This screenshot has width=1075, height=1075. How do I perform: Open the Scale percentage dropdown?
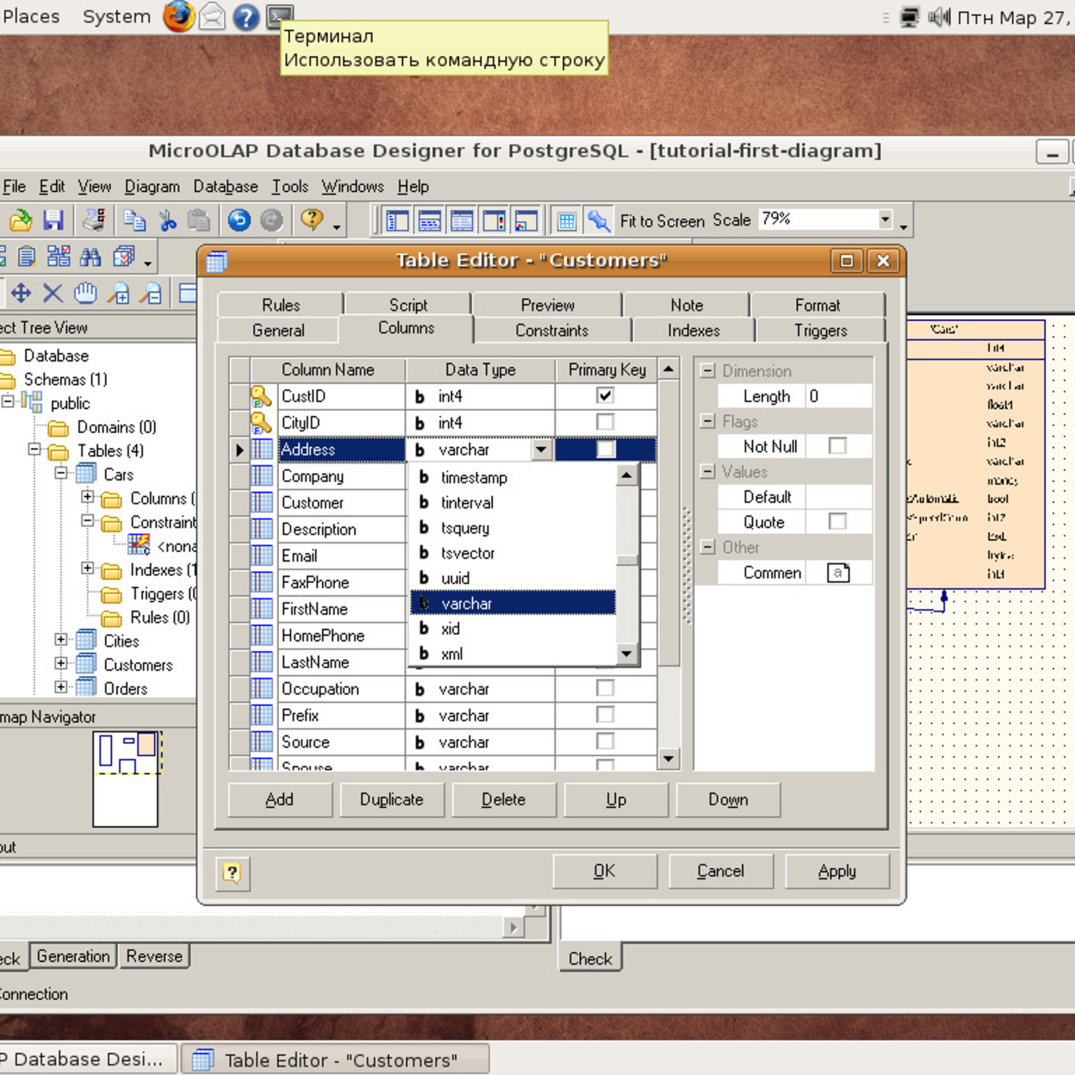tap(885, 219)
